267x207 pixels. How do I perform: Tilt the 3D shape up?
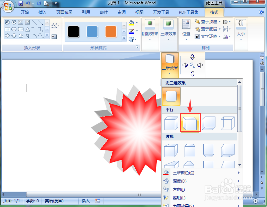tap(192, 57)
